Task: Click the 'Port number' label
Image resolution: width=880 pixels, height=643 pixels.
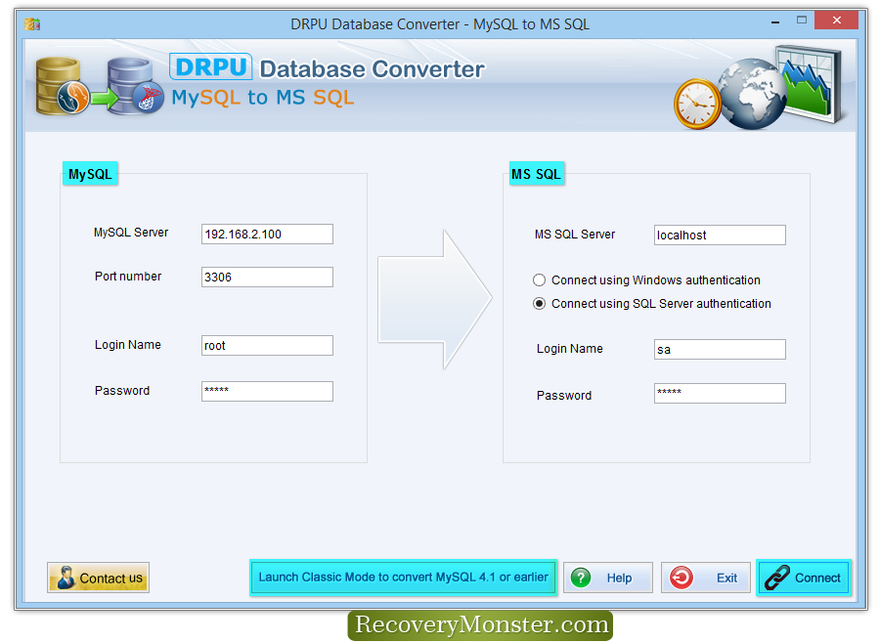Action: 128,276
